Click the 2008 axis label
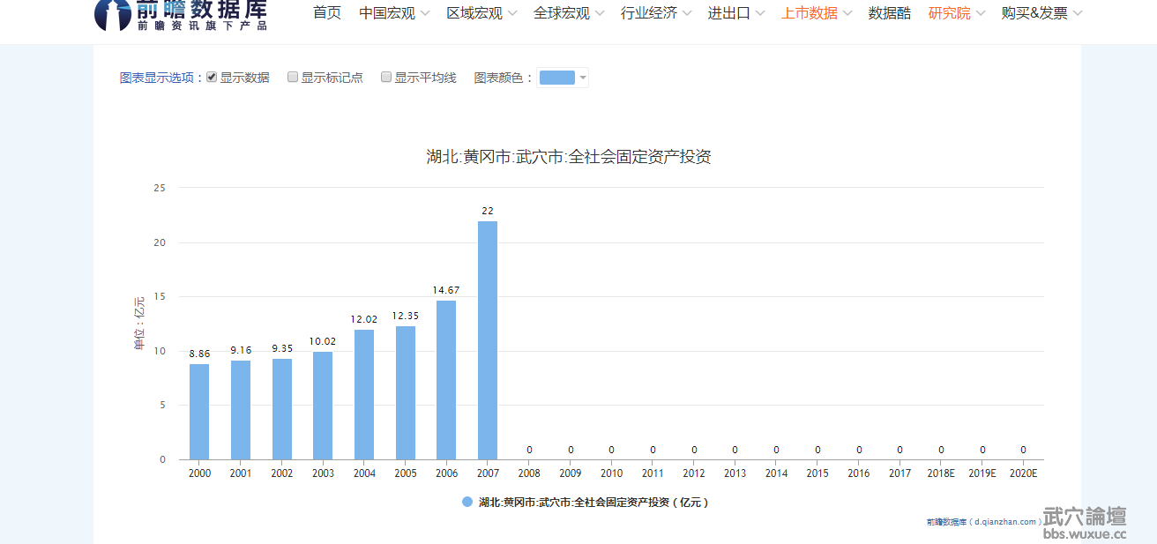The image size is (1157, 544). pyautogui.click(x=529, y=473)
